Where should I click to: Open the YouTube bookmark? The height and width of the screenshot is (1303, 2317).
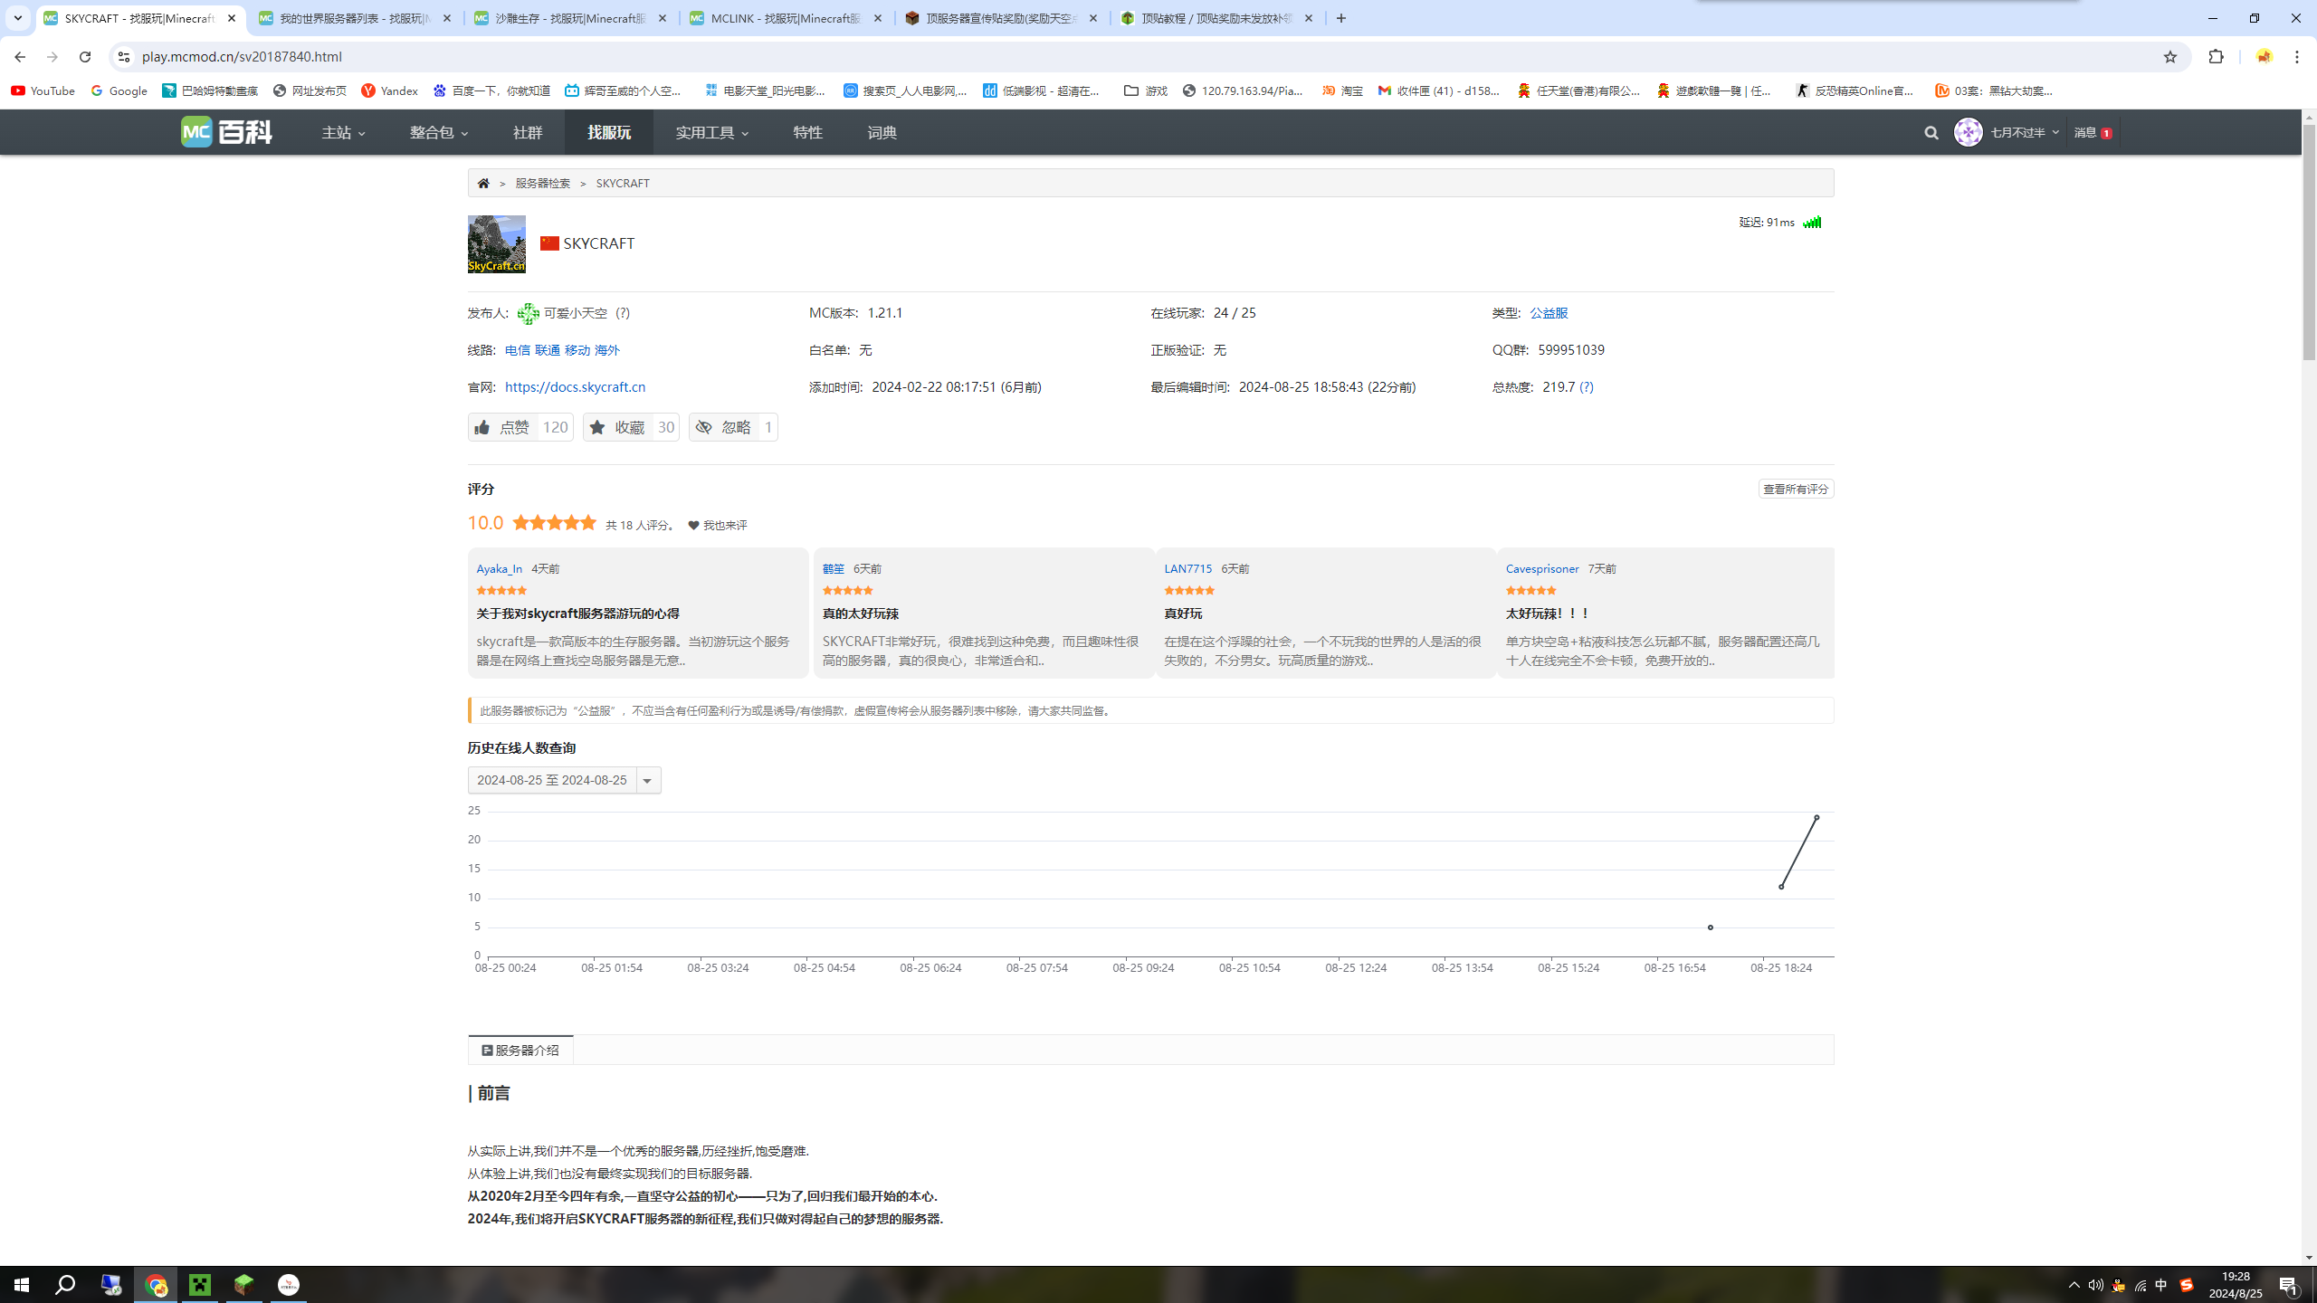point(43,90)
